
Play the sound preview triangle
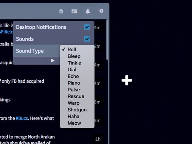53,60
